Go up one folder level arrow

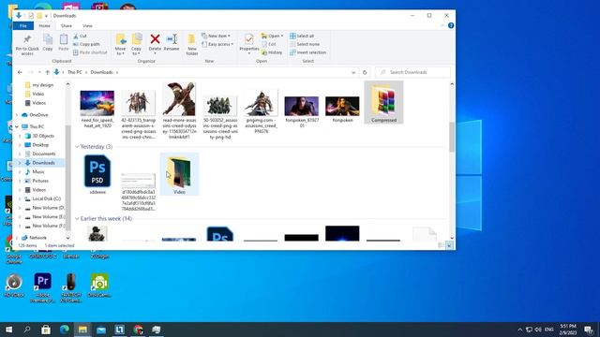click(x=48, y=72)
